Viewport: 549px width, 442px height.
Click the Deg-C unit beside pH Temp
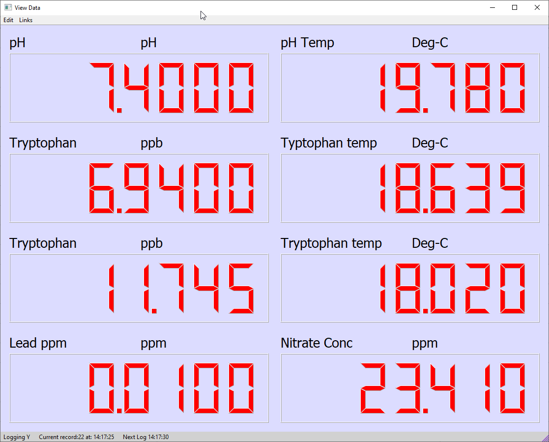point(430,43)
